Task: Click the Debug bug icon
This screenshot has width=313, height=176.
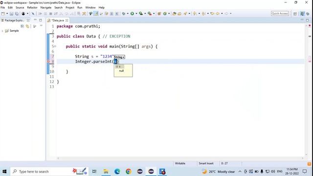Action: pyautogui.click(x=124, y=14)
